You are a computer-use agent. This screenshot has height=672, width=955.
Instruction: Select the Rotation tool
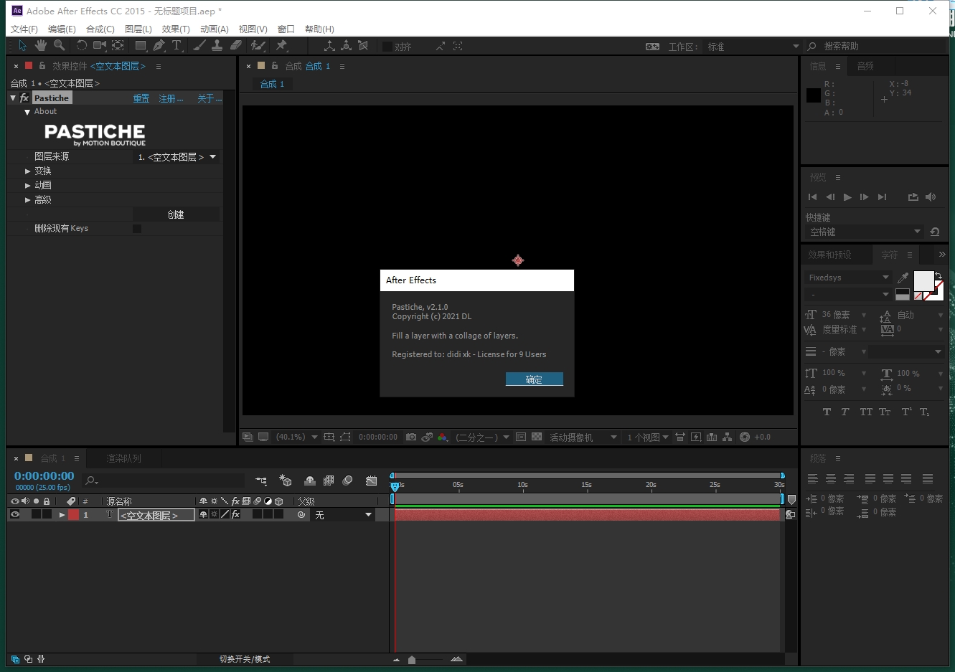coord(81,45)
